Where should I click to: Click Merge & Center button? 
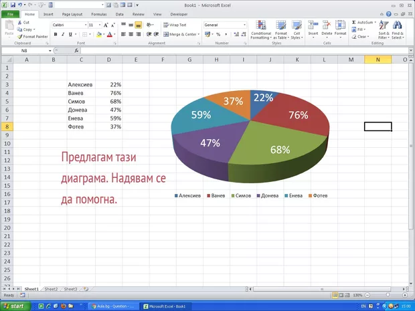[179, 34]
